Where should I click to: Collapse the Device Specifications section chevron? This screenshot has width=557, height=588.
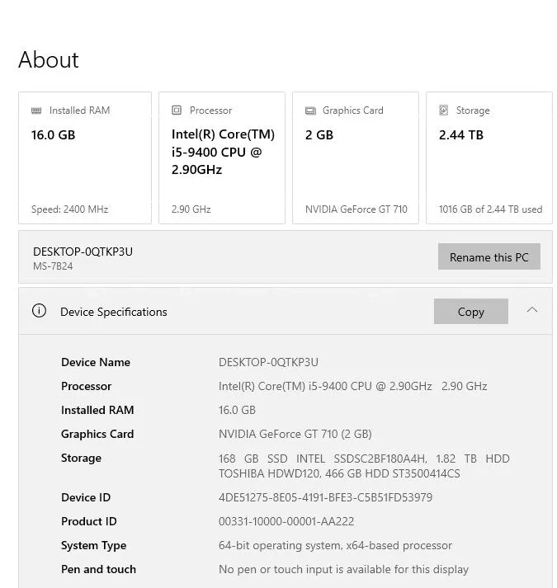pyautogui.click(x=532, y=310)
